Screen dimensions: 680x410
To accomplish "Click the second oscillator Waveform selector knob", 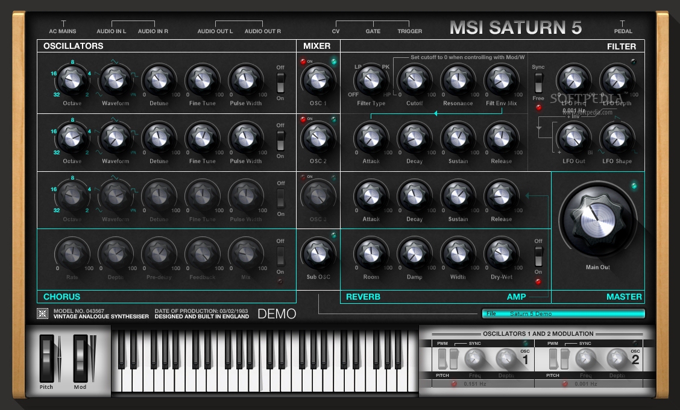I will (x=115, y=139).
